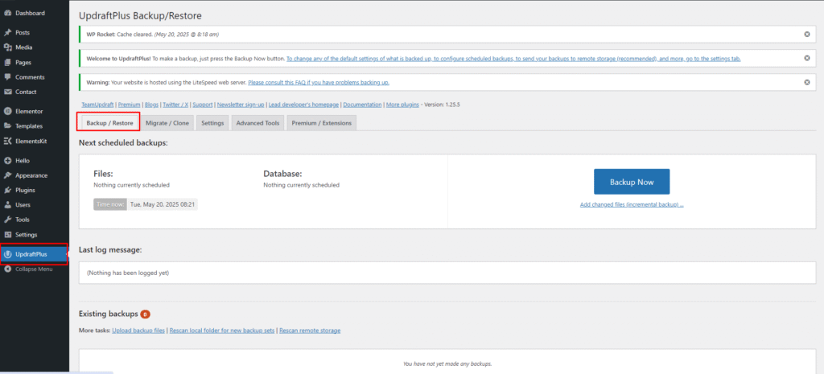Click the Backup Now button
The height and width of the screenshot is (374, 824).
(x=632, y=182)
